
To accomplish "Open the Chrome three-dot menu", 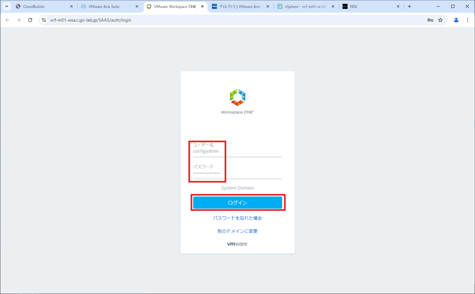I will click(467, 20).
